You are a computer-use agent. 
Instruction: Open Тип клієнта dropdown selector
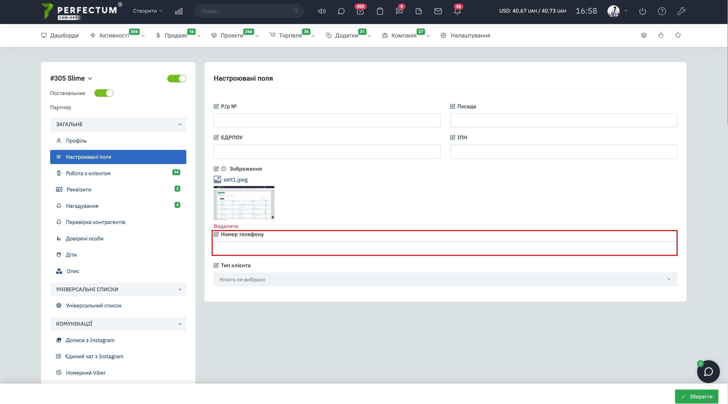(x=445, y=279)
